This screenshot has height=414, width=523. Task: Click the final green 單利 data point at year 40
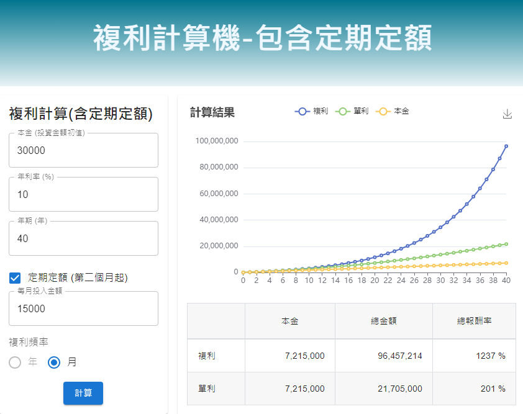(x=506, y=244)
